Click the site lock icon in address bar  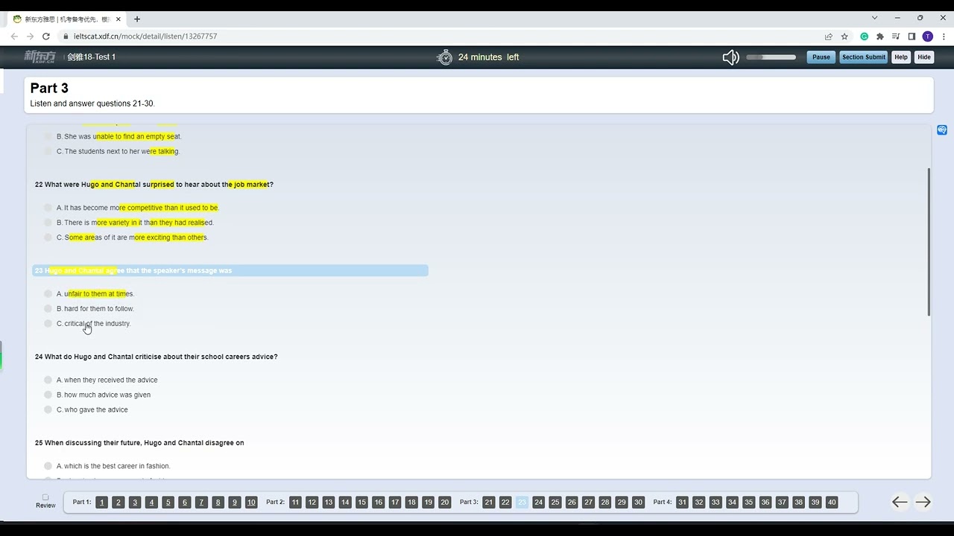point(66,36)
